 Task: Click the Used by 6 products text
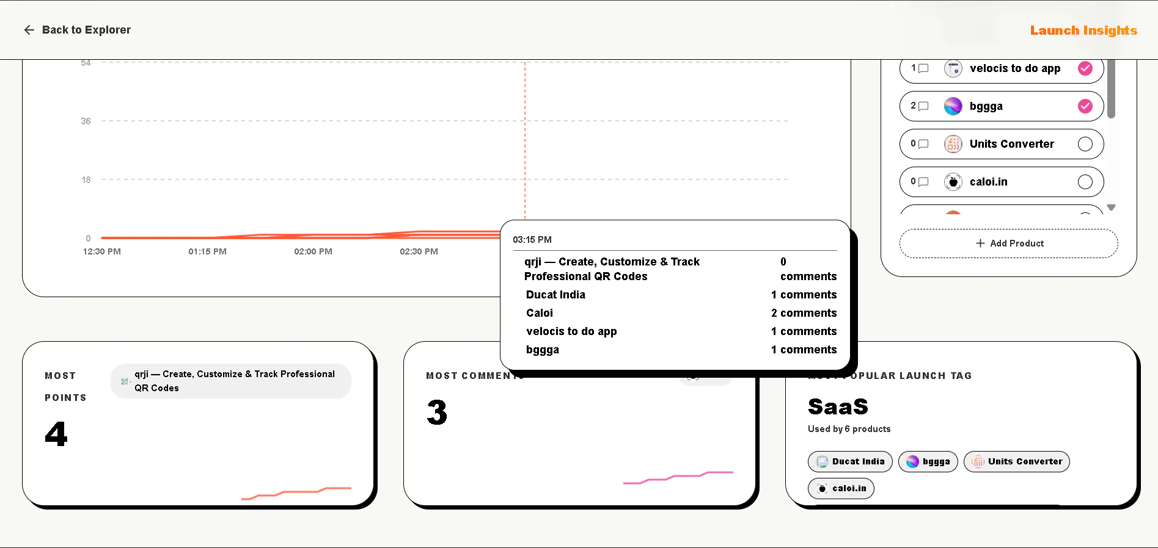849,429
